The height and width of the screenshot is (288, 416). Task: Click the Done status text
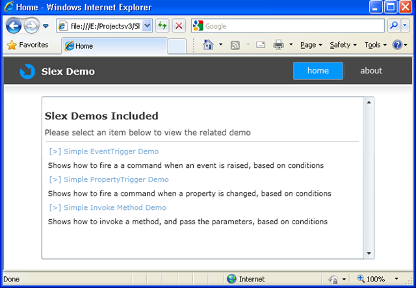pyautogui.click(x=12, y=280)
